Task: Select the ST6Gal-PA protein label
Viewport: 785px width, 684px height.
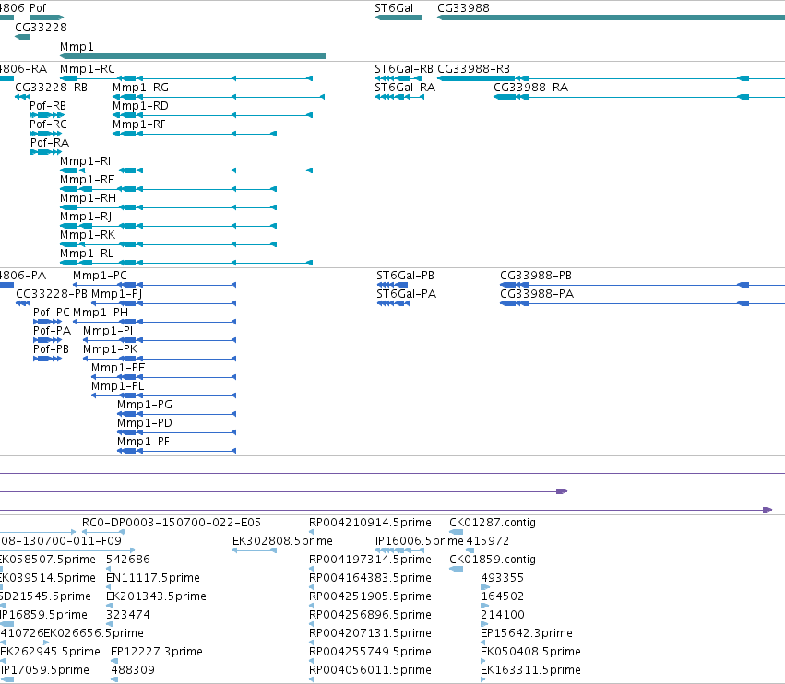Action: (x=407, y=294)
